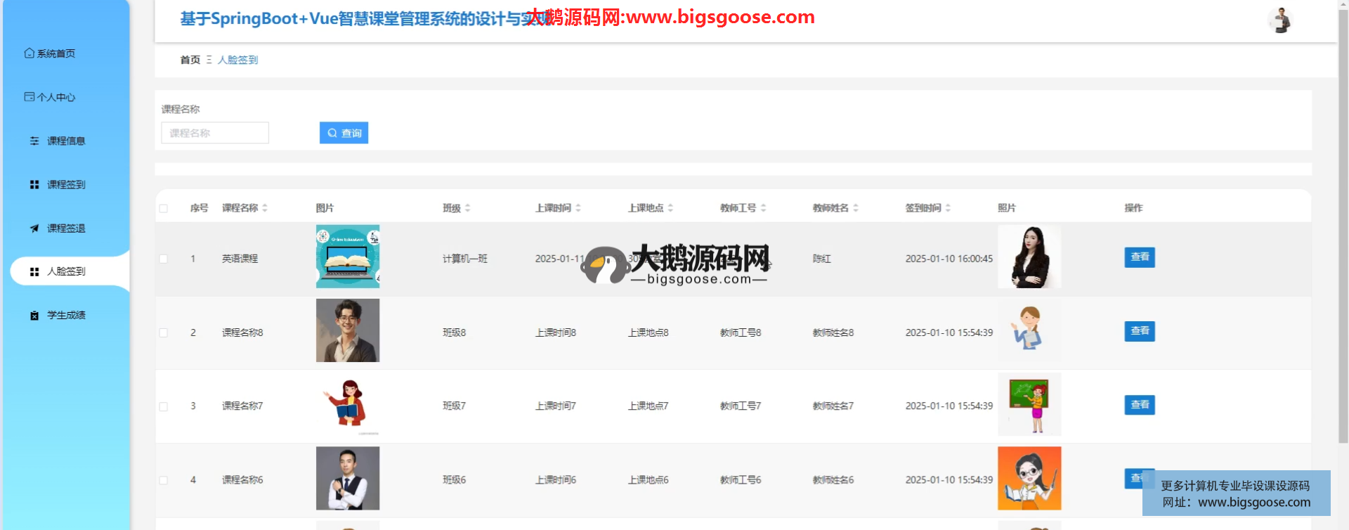Click the grid icon beside 课程签到
Image resolution: width=1349 pixels, height=530 pixels.
coord(34,185)
